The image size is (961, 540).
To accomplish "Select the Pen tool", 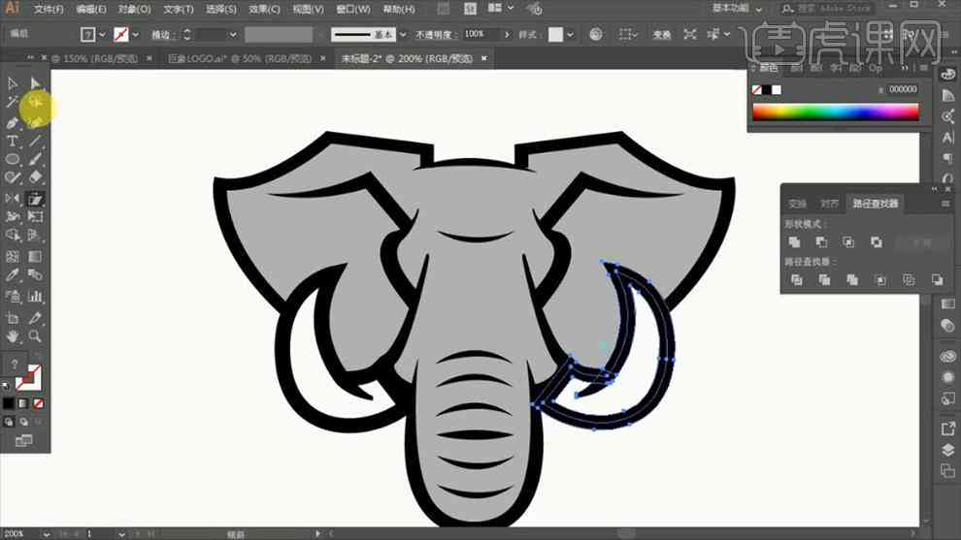I will (13, 122).
